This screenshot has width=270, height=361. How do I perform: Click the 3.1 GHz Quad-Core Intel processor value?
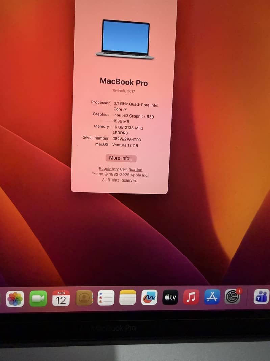(136, 107)
